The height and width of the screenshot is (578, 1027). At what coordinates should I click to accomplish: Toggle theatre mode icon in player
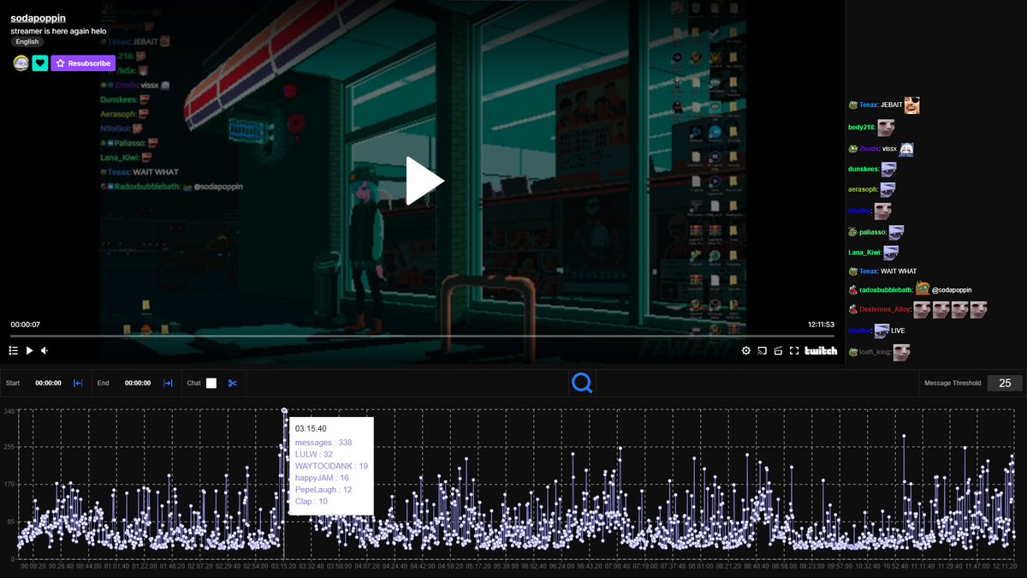pos(778,350)
